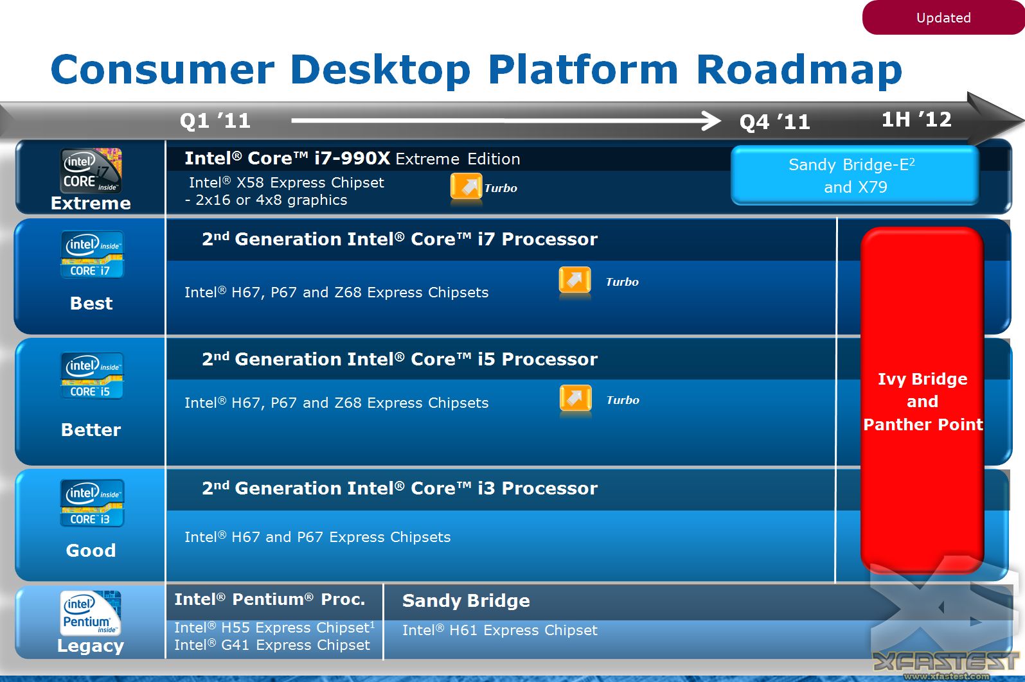Select the Intel Core i7-990X Extreme Edition heading
Image resolution: width=1025 pixels, height=682 pixels.
[352, 159]
